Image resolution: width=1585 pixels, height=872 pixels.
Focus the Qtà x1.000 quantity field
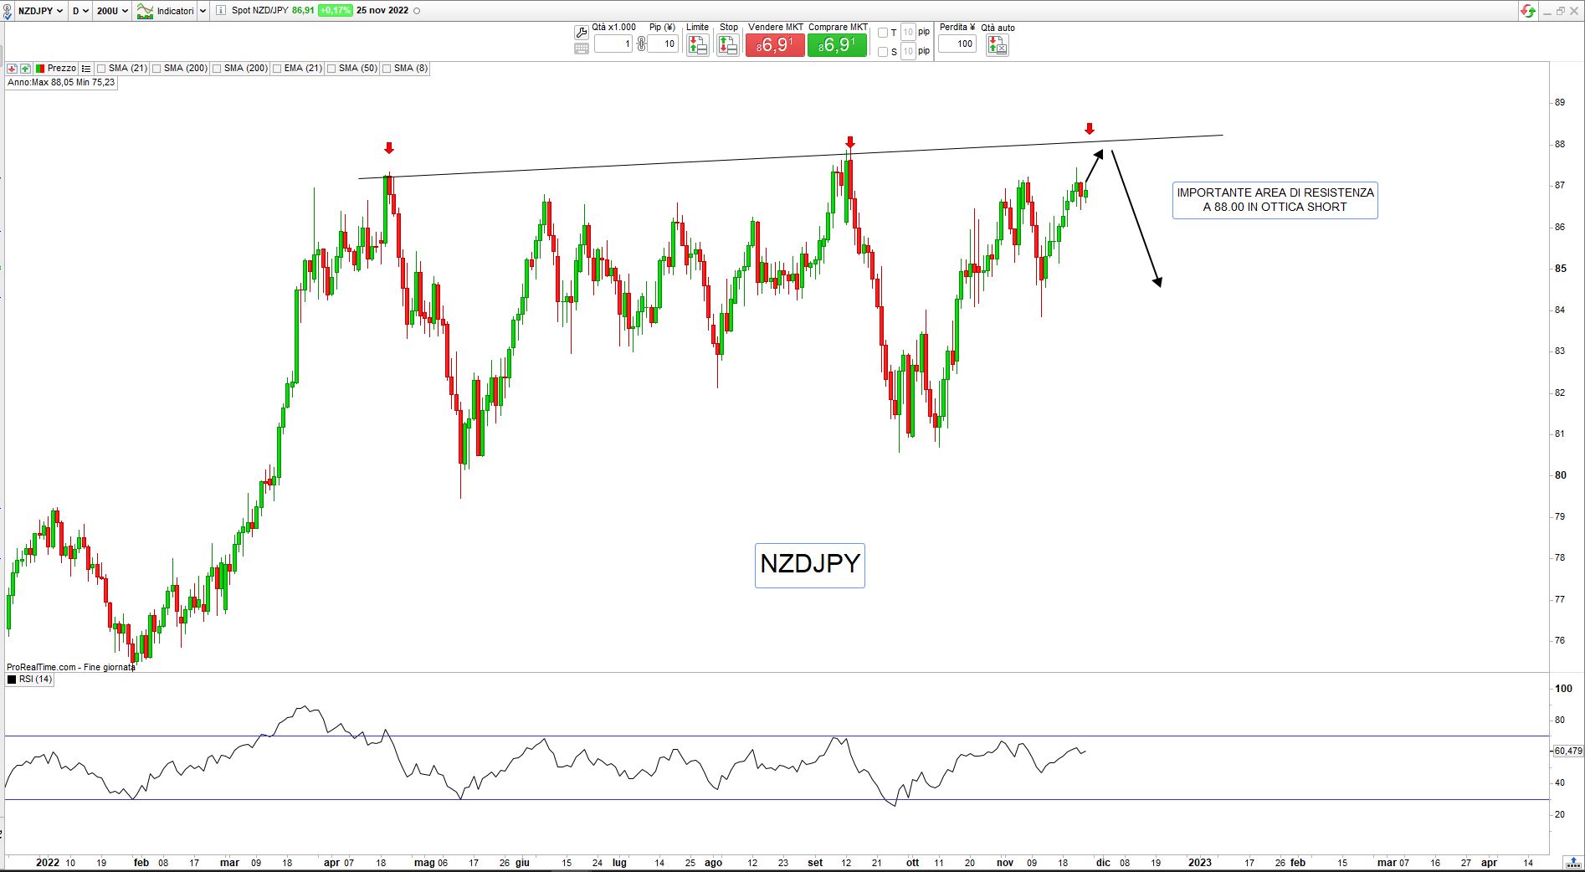pyautogui.click(x=613, y=44)
